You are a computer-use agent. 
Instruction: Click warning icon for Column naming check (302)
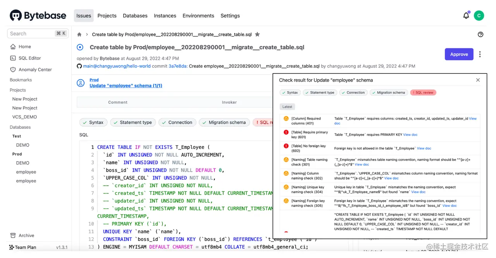pos(286,173)
